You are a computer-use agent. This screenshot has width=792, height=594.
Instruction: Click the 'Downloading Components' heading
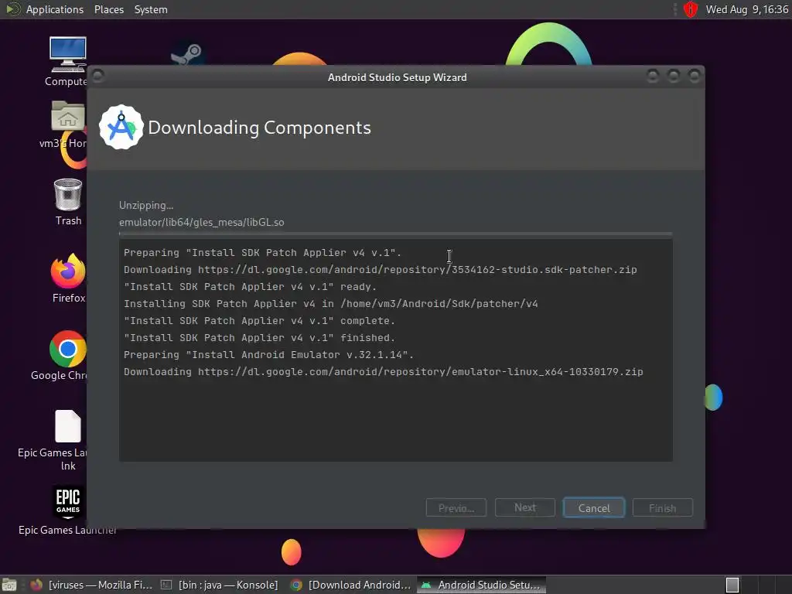click(260, 128)
